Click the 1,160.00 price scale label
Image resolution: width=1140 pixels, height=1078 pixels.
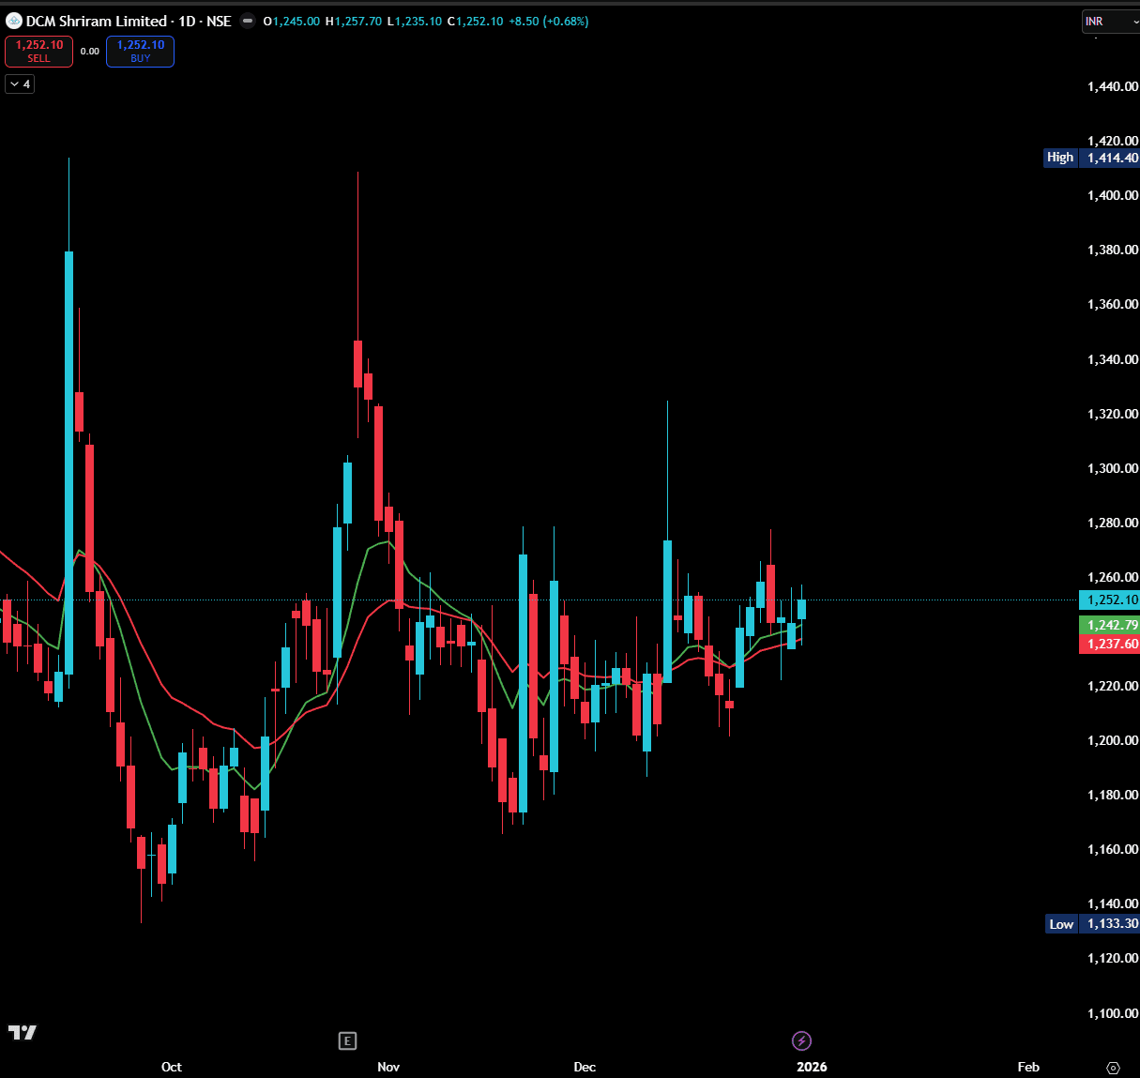click(x=1112, y=849)
